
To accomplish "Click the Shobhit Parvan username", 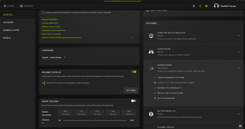I will pyautogui.click(x=228, y=6).
